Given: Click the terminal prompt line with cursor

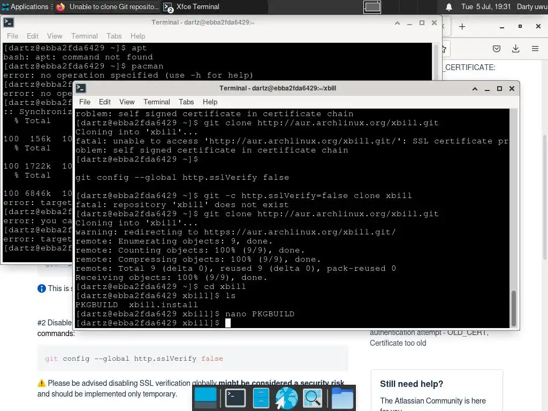Looking at the screenshot, I should [x=153, y=323].
